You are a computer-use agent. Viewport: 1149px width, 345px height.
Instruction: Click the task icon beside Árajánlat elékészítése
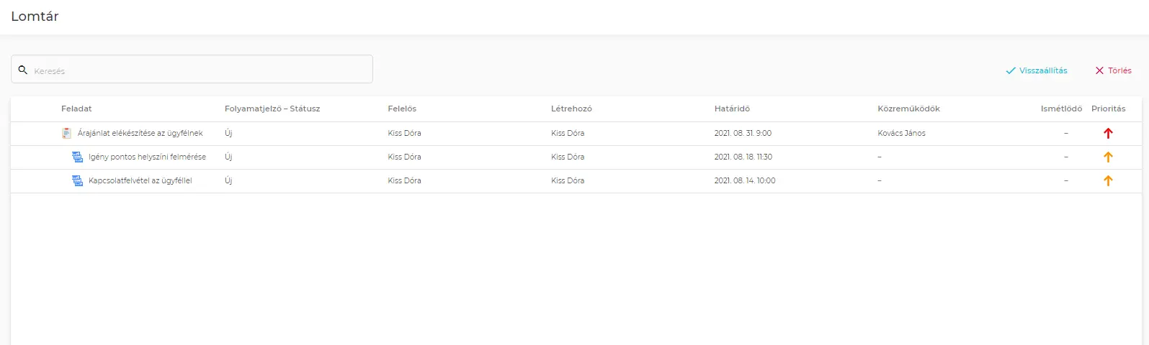pos(66,133)
